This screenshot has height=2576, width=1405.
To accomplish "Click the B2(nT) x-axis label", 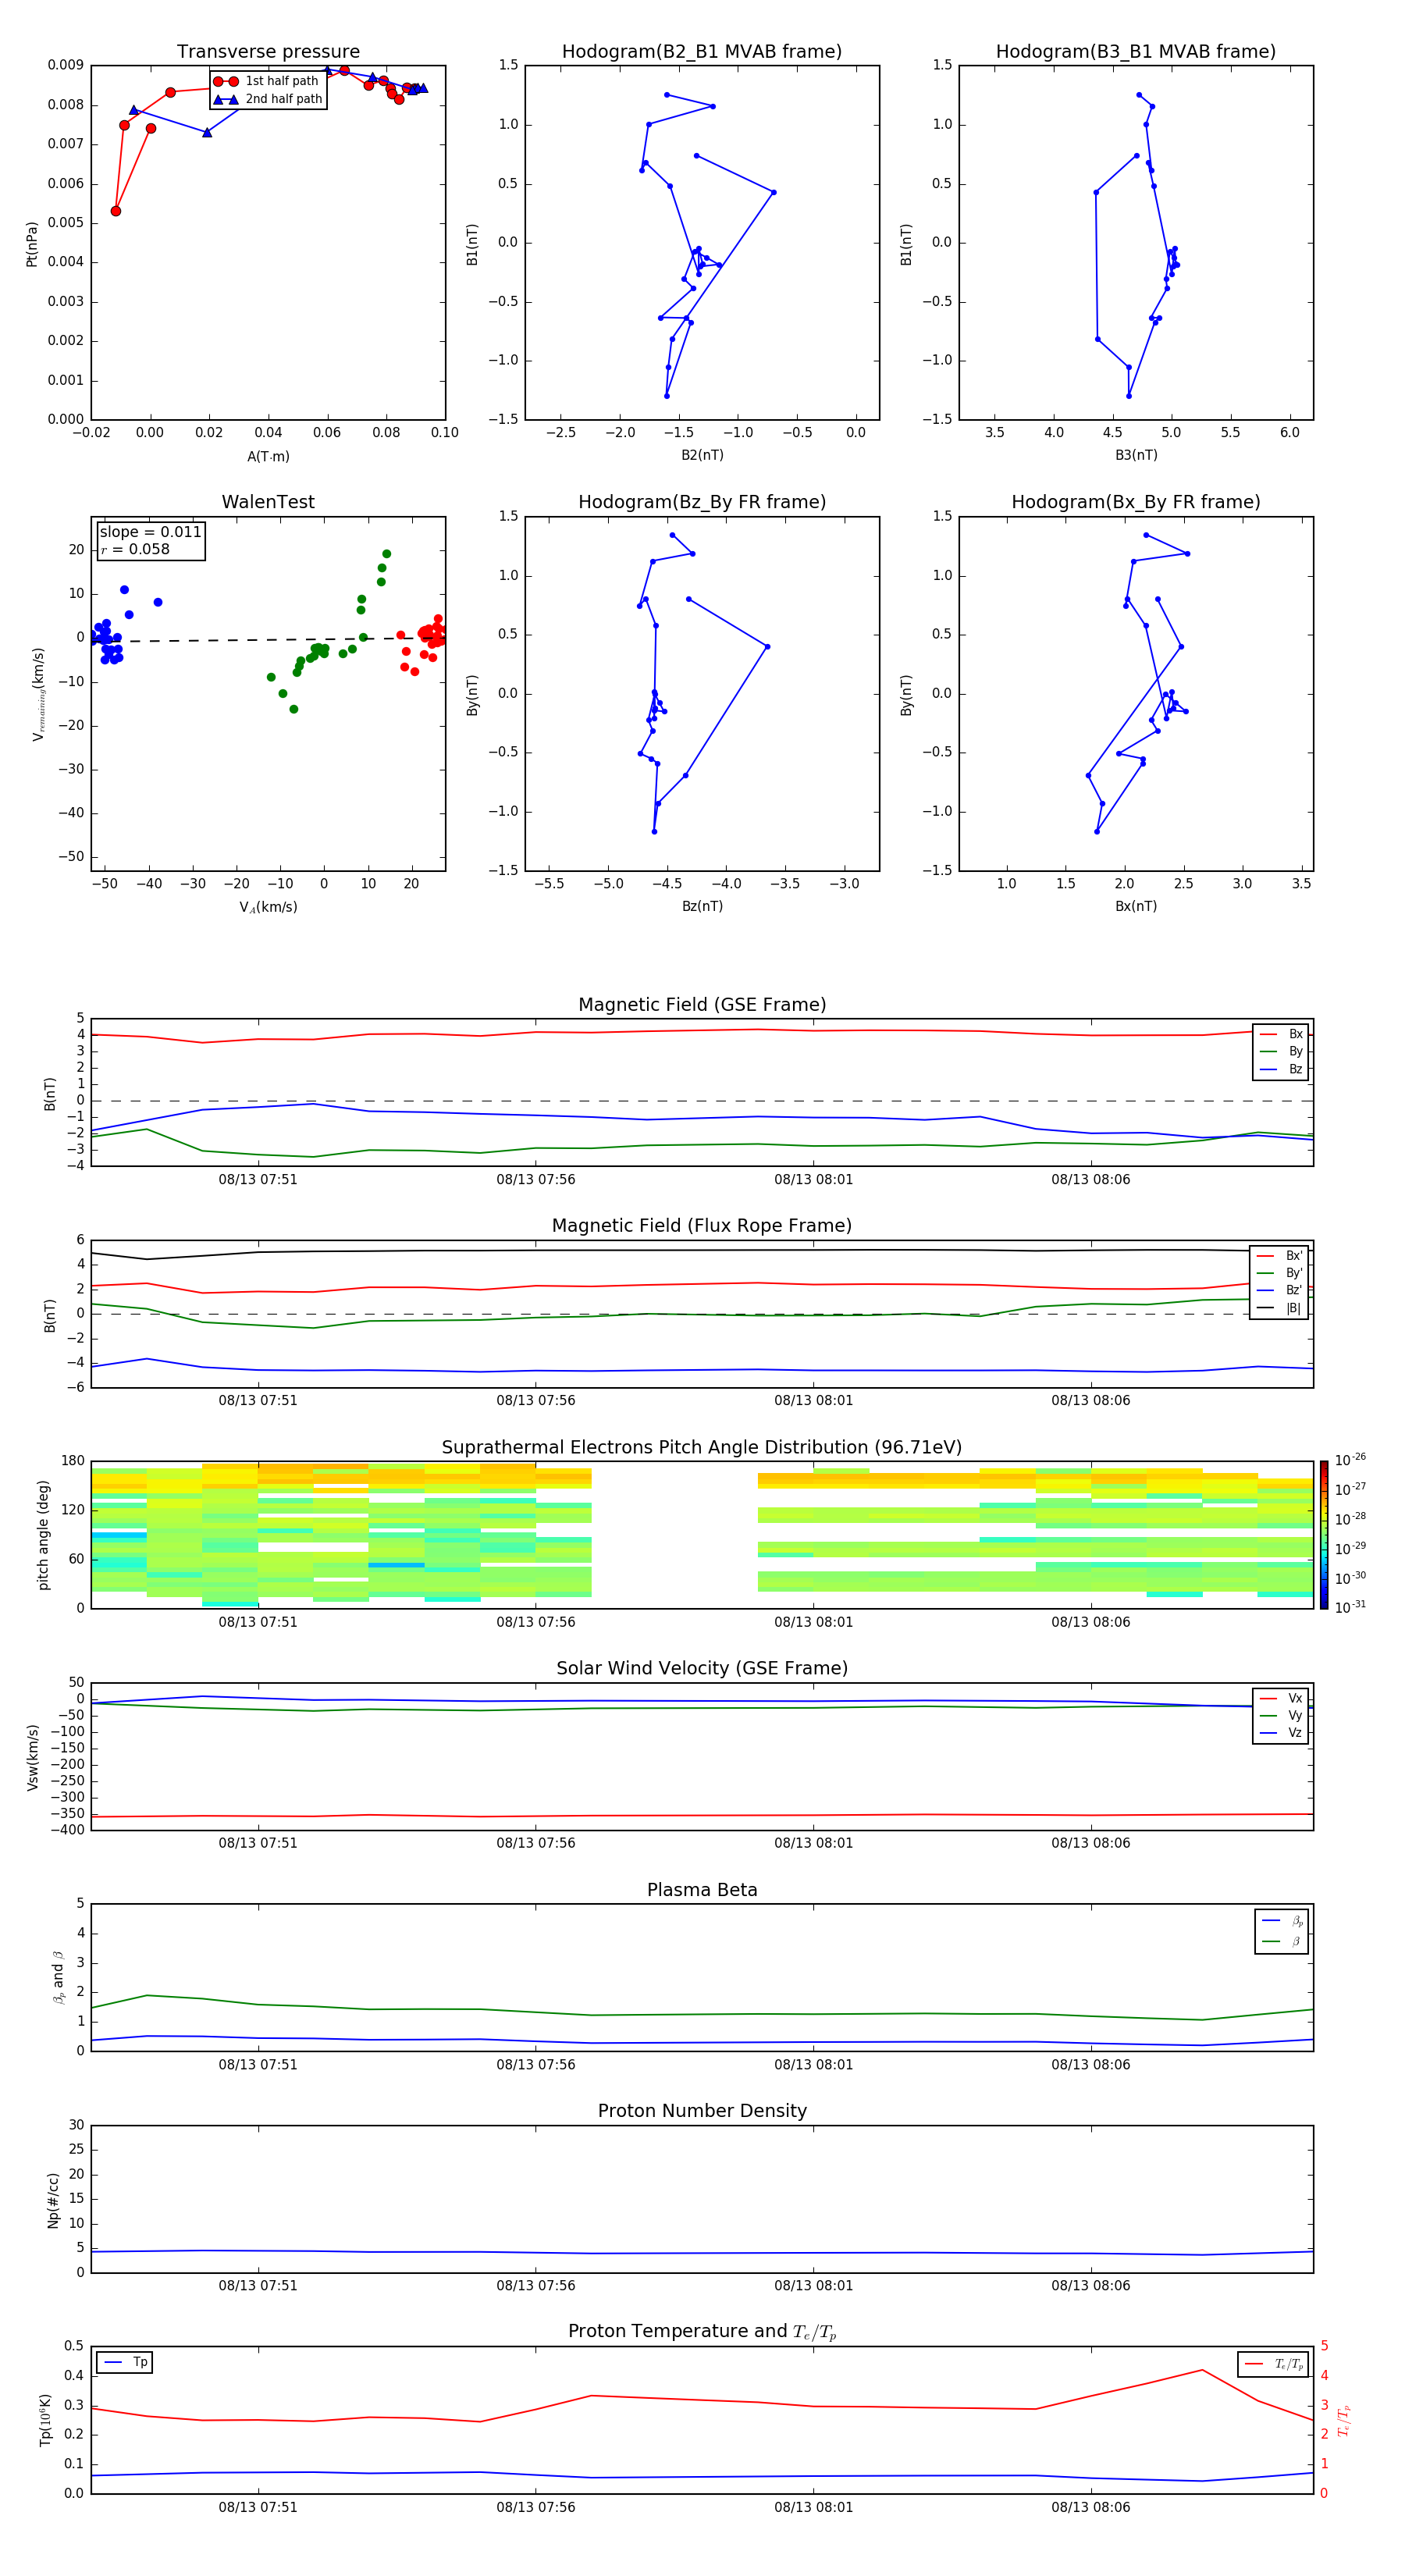I will pos(702,455).
